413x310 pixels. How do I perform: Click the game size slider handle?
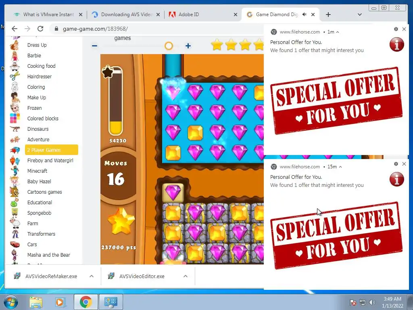pyautogui.click(x=169, y=46)
